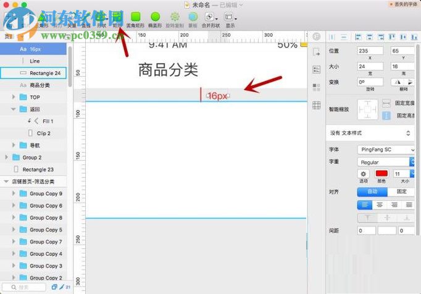Justify text alignment

pos(409,205)
